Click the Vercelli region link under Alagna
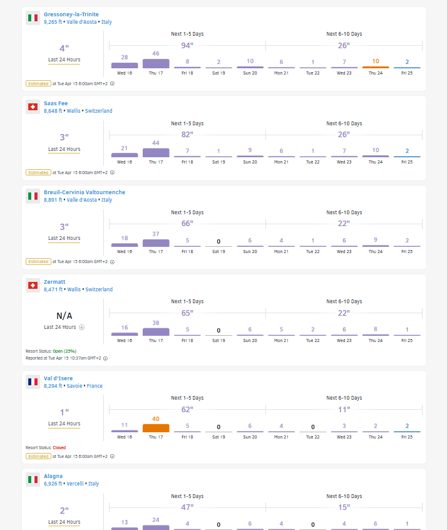This screenshot has height=530, width=447. coord(76,484)
